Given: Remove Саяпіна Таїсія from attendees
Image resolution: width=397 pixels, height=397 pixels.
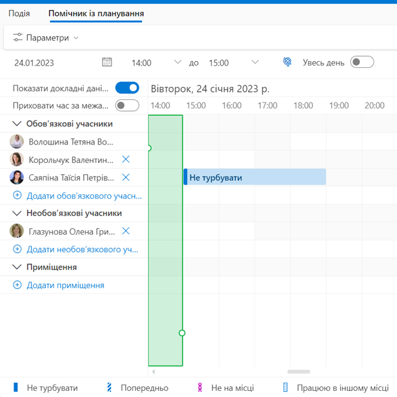Looking at the screenshot, I should tap(126, 178).
